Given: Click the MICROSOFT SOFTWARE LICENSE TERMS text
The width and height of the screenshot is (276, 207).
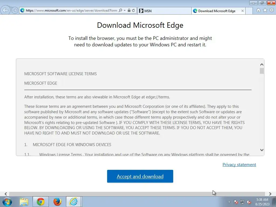Looking at the screenshot, I should click(60, 74).
